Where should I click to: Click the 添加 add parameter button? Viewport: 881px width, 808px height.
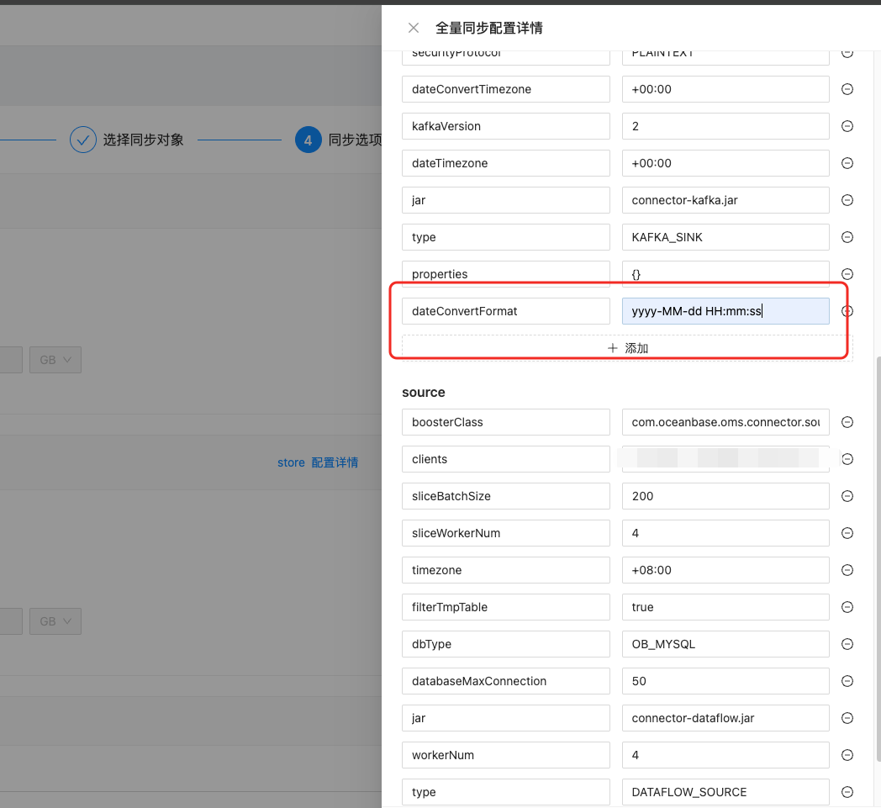pyautogui.click(x=627, y=348)
